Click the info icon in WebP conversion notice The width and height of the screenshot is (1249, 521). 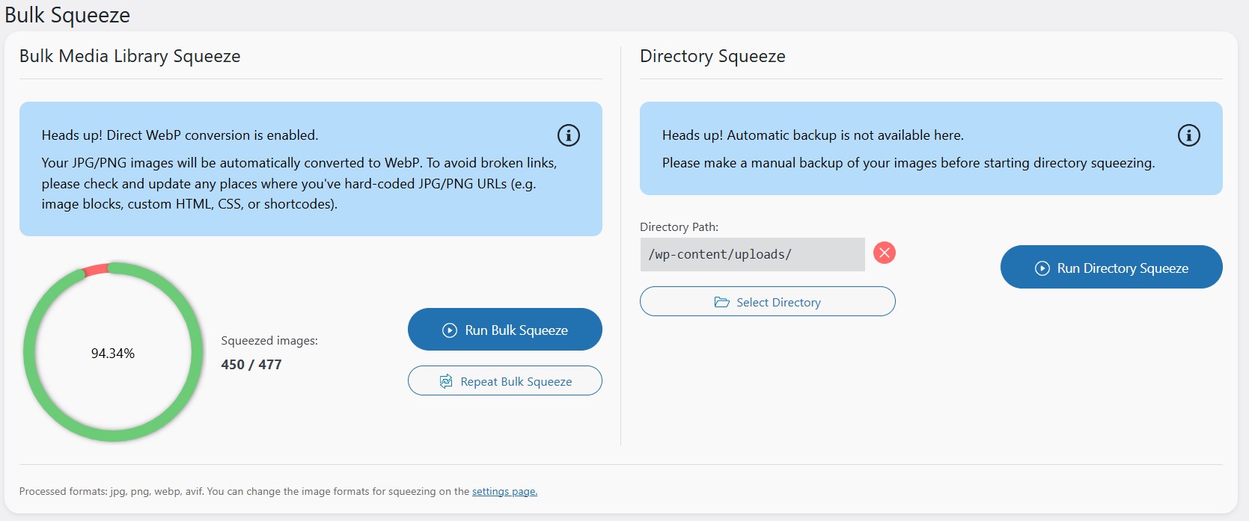tap(569, 135)
